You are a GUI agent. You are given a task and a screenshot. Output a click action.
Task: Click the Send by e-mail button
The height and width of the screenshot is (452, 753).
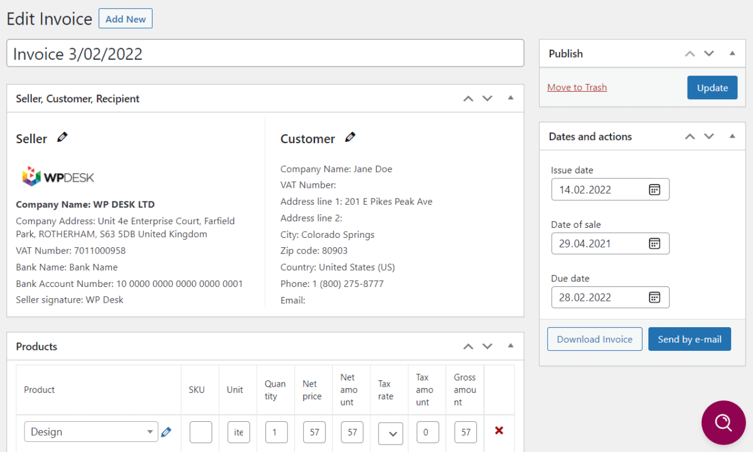689,338
